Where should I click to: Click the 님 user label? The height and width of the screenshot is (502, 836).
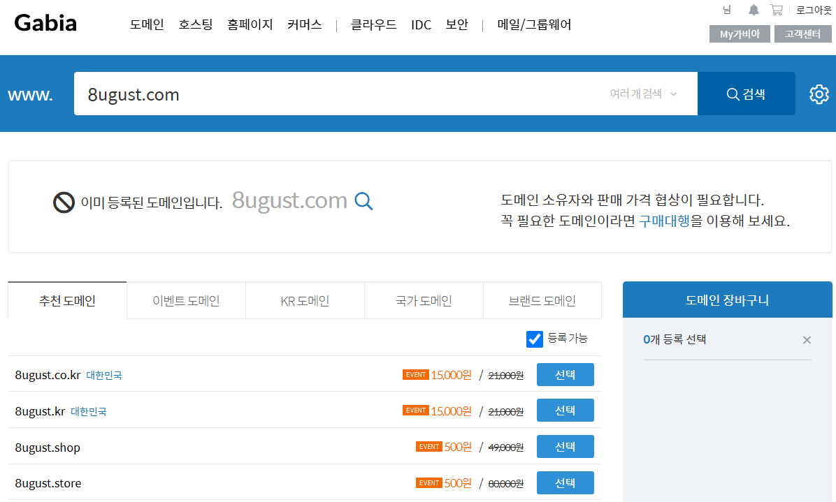tap(727, 10)
